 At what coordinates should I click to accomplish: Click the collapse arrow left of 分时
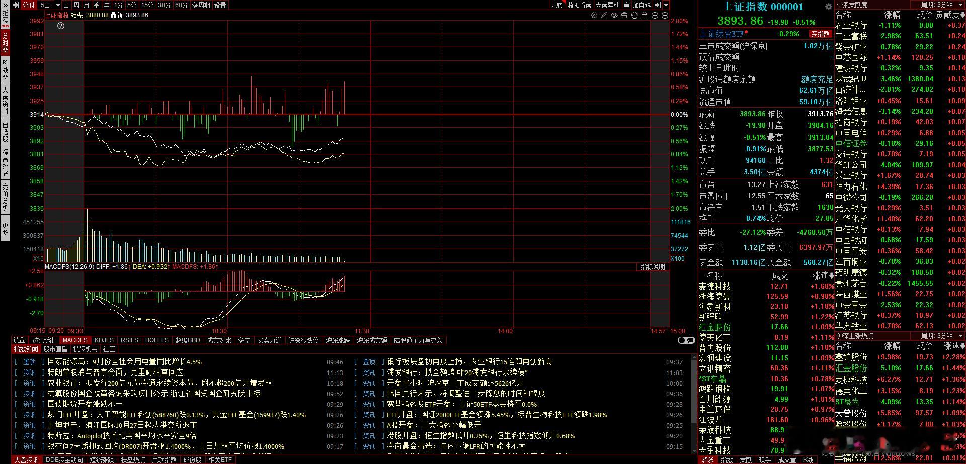point(16,5)
